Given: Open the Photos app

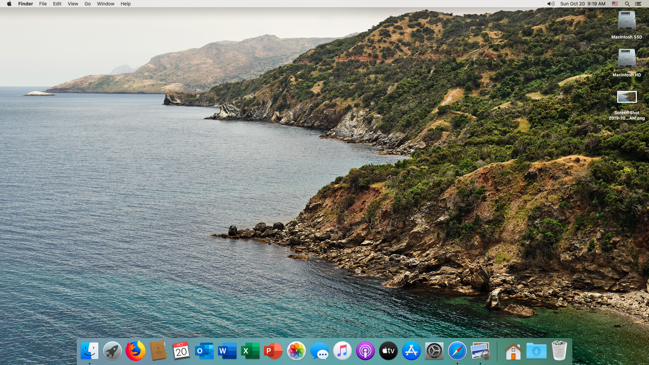Looking at the screenshot, I should click(296, 351).
